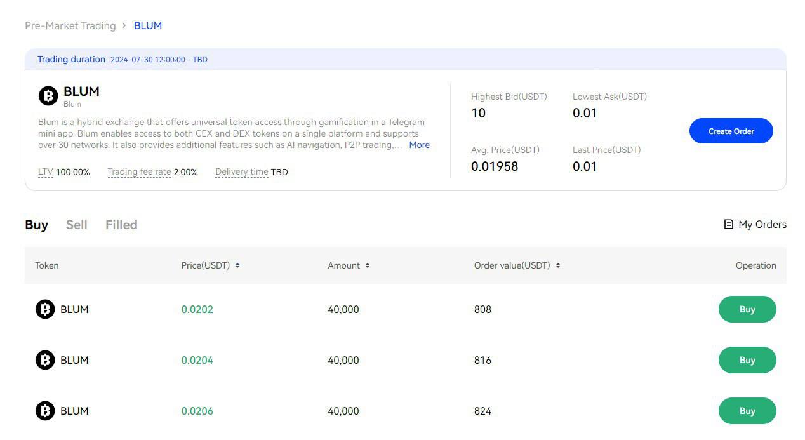Click the My Orders document icon
The height and width of the screenshot is (440, 805).
point(728,224)
